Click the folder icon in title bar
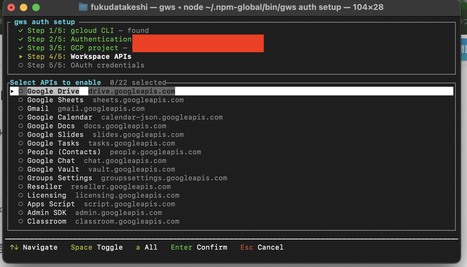467x267 pixels. pos(83,7)
